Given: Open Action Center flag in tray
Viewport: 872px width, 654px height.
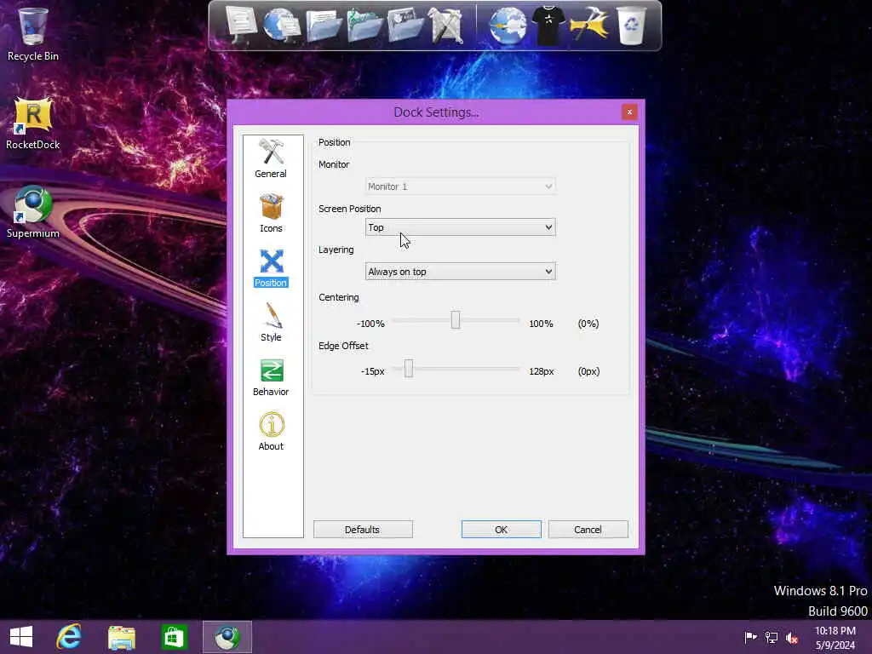Looking at the screenshot, I should click(x=751, y=637).
